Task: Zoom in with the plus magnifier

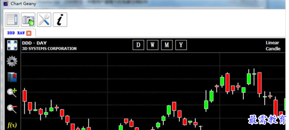Action: (12, 93)
